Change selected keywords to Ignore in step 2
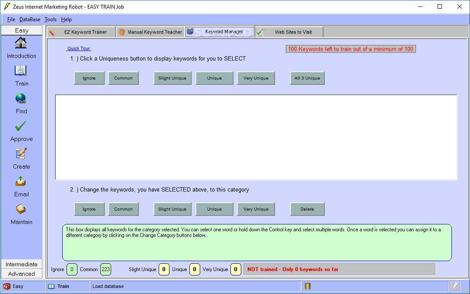 89,209
